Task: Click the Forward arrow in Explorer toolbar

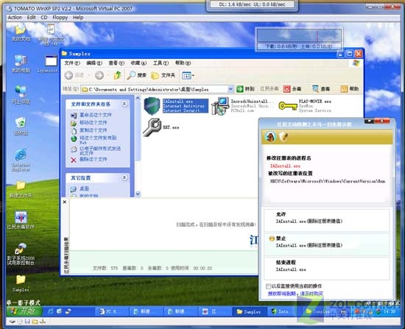Action: point(99,75)
